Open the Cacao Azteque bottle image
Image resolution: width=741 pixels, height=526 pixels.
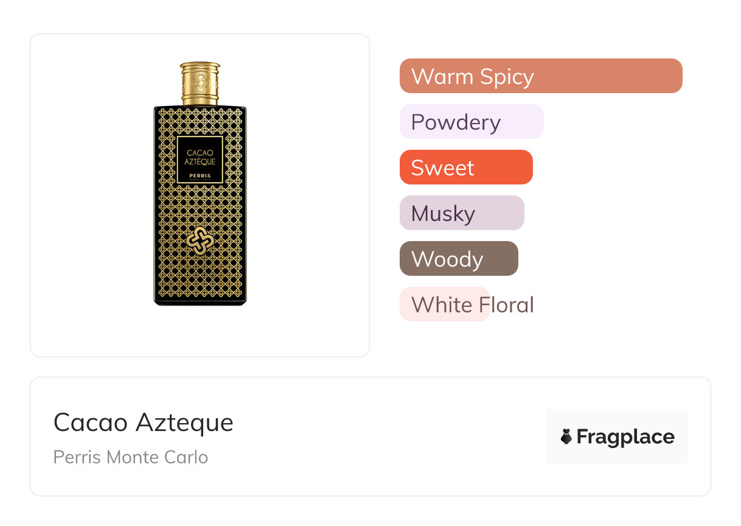click(200, 195)
